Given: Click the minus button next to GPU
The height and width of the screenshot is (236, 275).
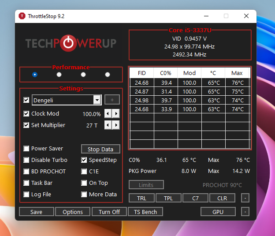Looking at the screenshot, I should point(245,212).
